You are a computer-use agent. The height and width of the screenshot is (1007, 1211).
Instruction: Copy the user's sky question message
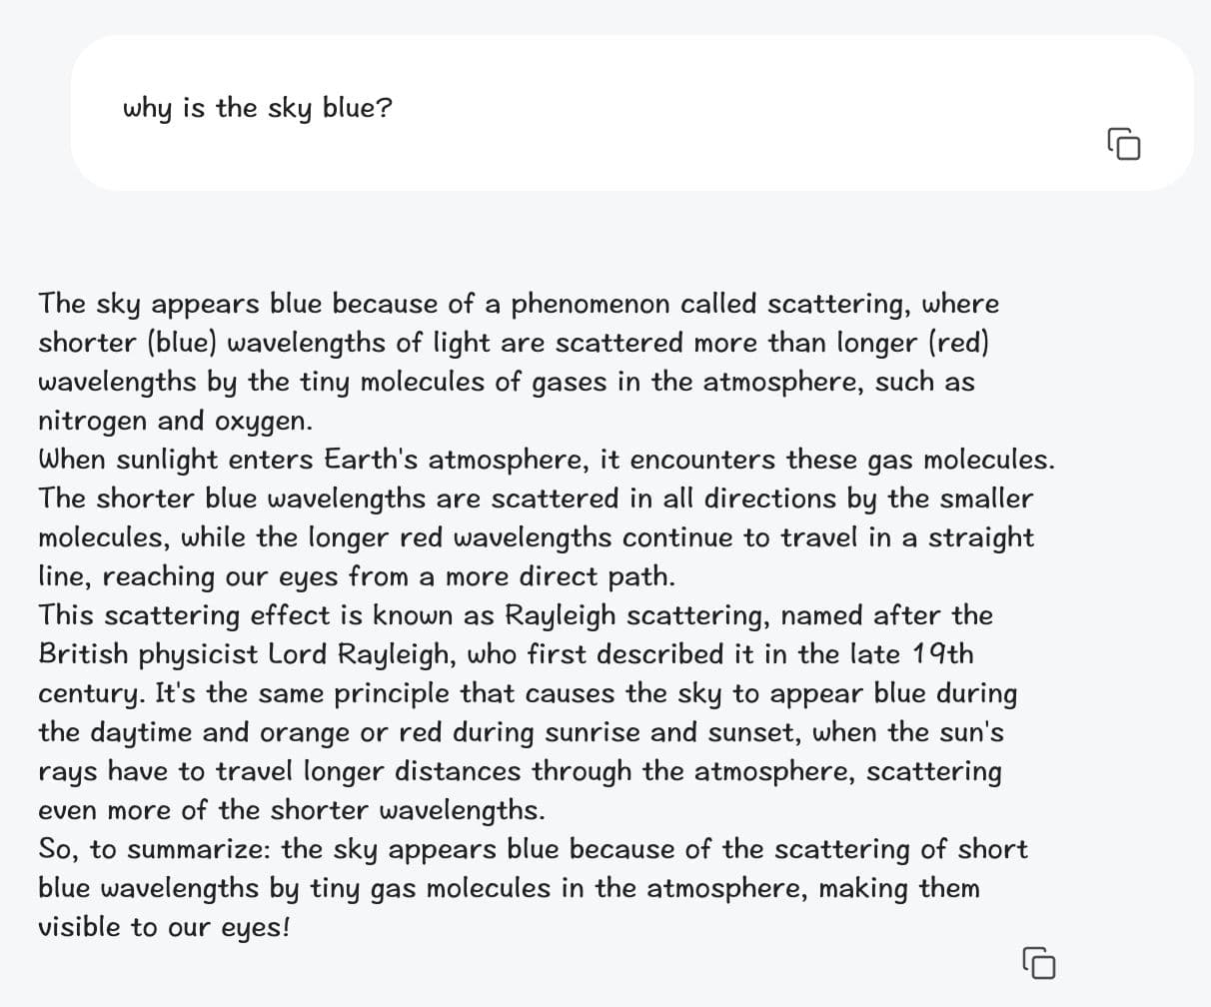click(1124, 144)
